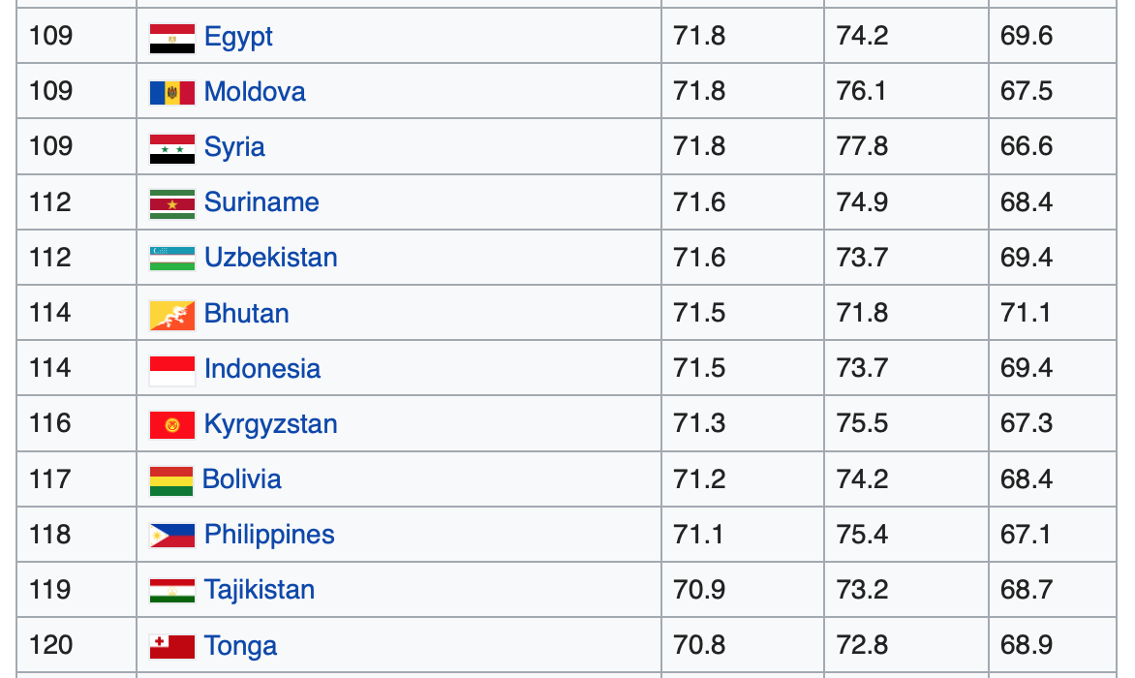Open the Egypt country link
1135x678 pixels.
238,37
